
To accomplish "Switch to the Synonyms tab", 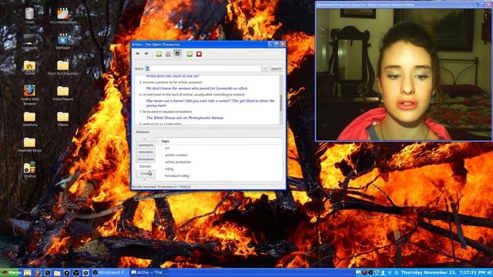I will tap(146, 145).
